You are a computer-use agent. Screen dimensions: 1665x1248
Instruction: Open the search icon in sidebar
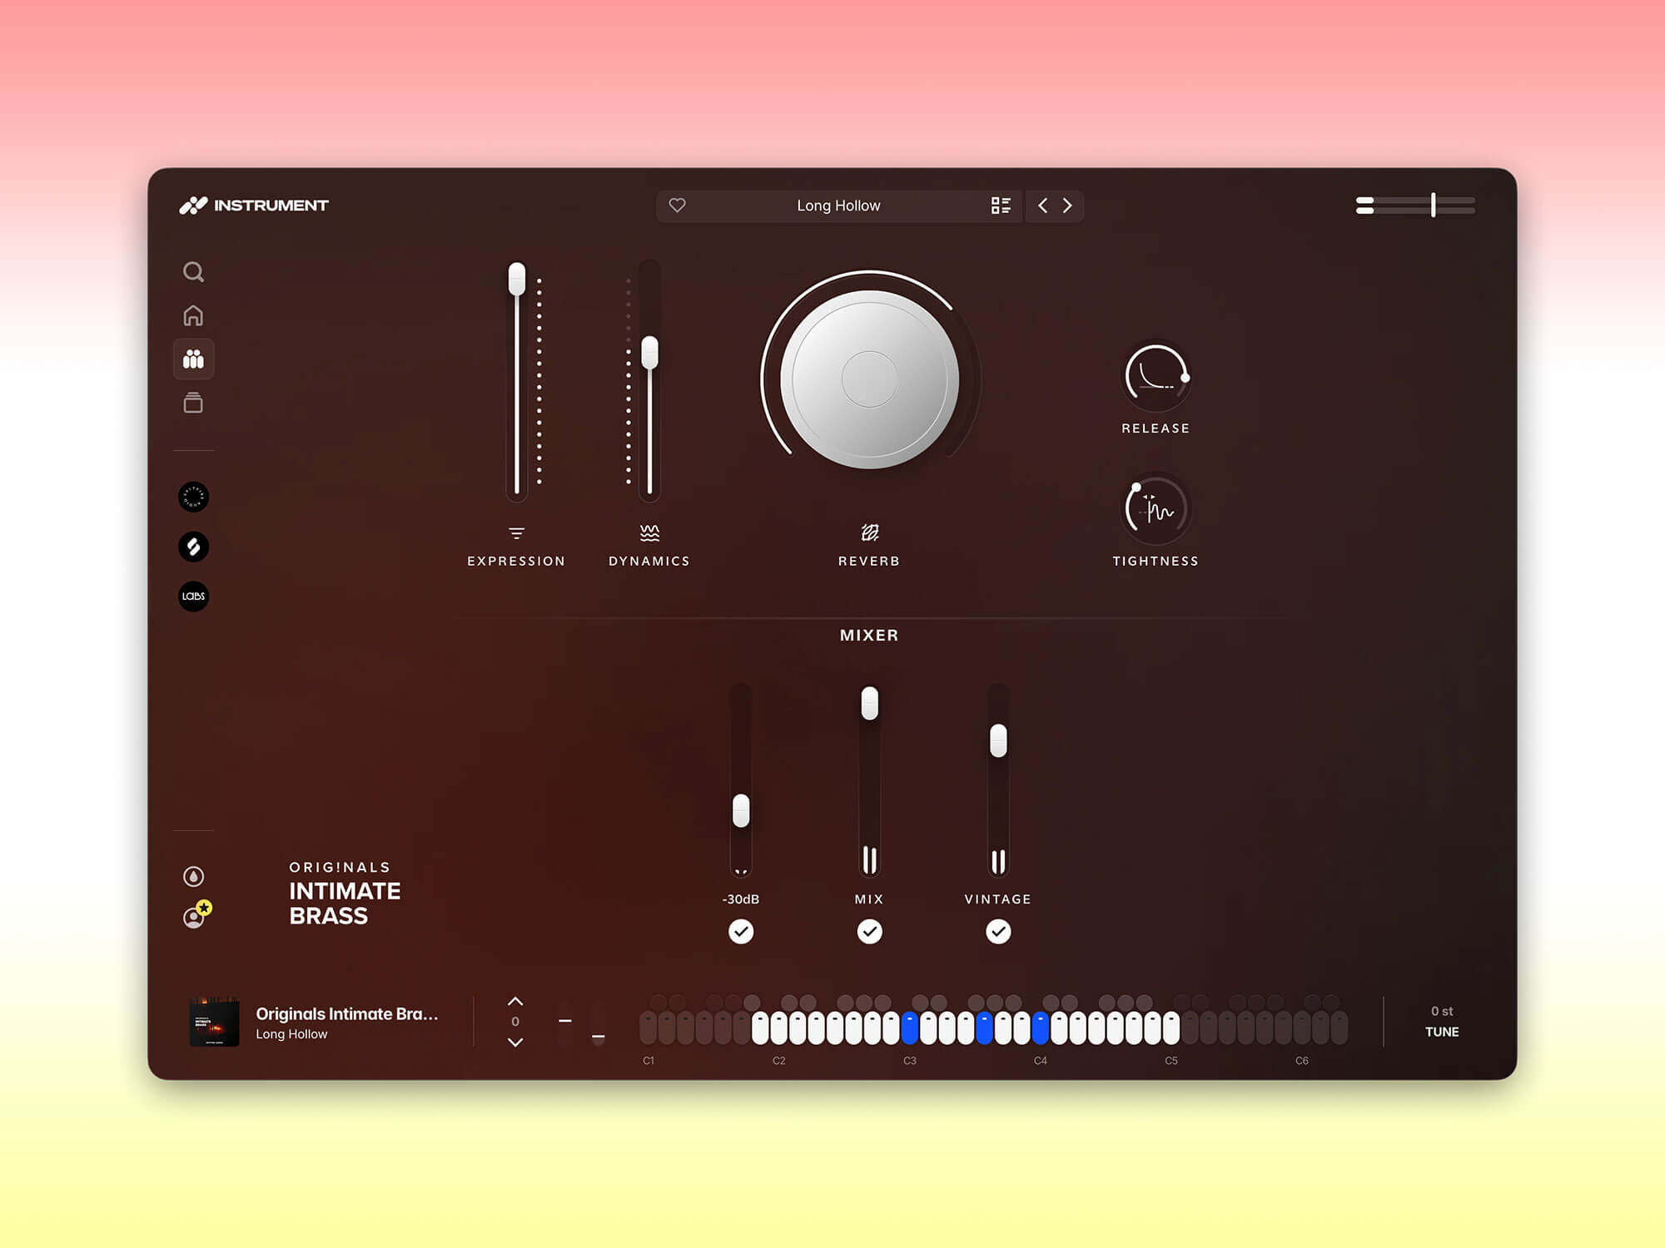193,272
